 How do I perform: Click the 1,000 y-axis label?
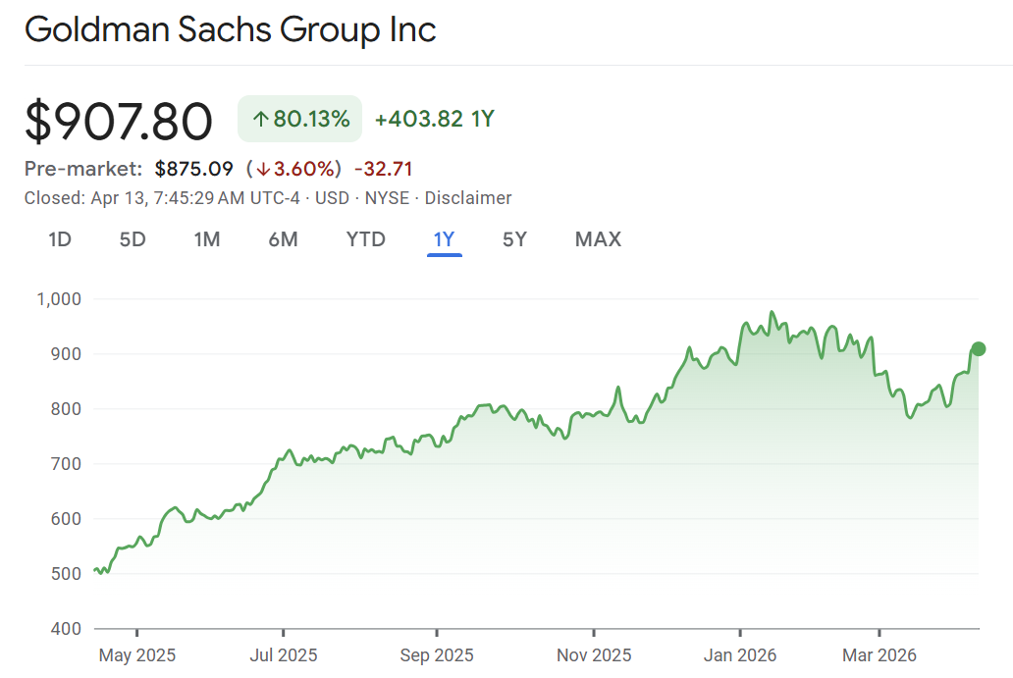point(58,298)
